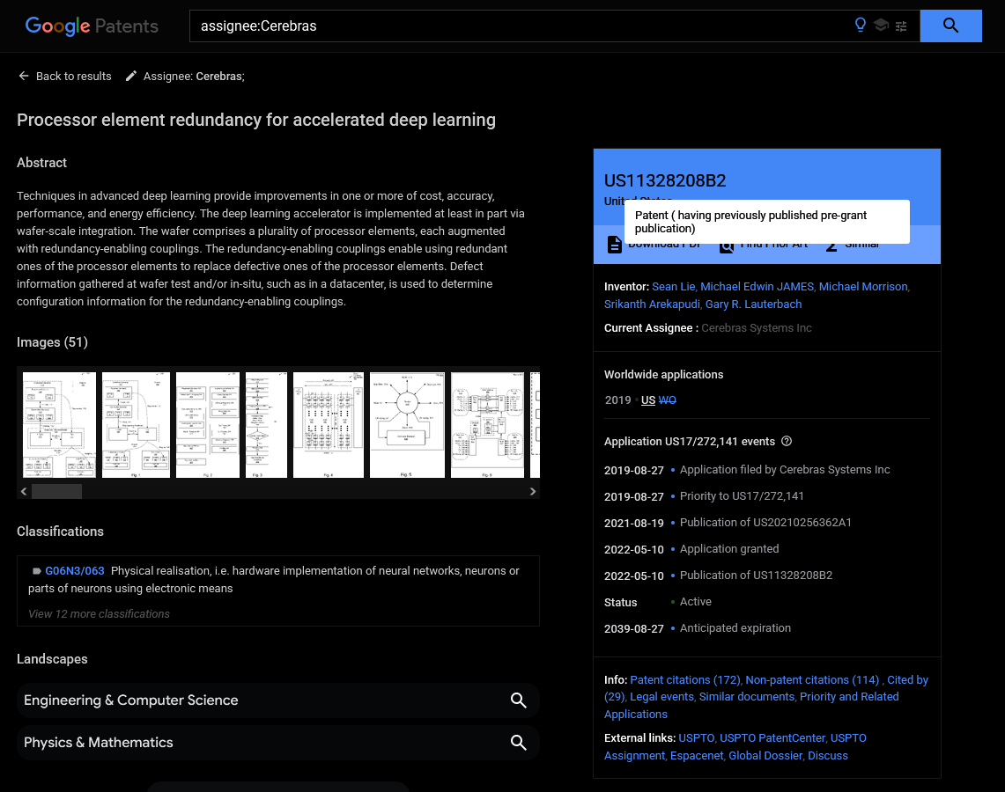This screenshot has width=1005, height=792.
Task: Open the Discuss link
Action: pos(827,756)
